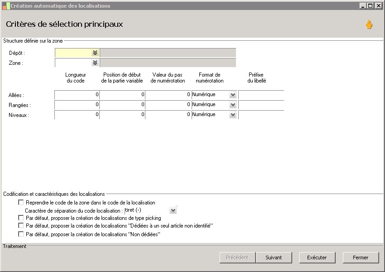Viewport: 385px width, 272px height.
Task: Toggle "Dédiées à un seul article" checkbox
Action: click(x=21, y=225)
